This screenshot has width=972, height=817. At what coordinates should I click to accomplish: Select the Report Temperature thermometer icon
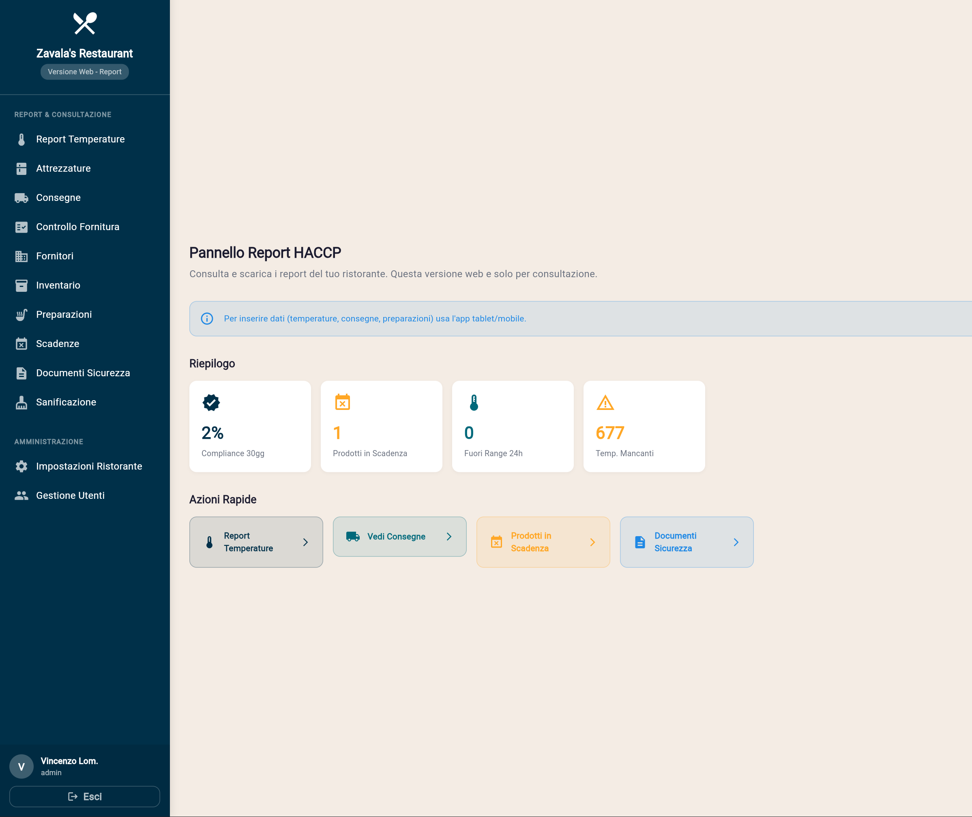(x=21, y=139)
